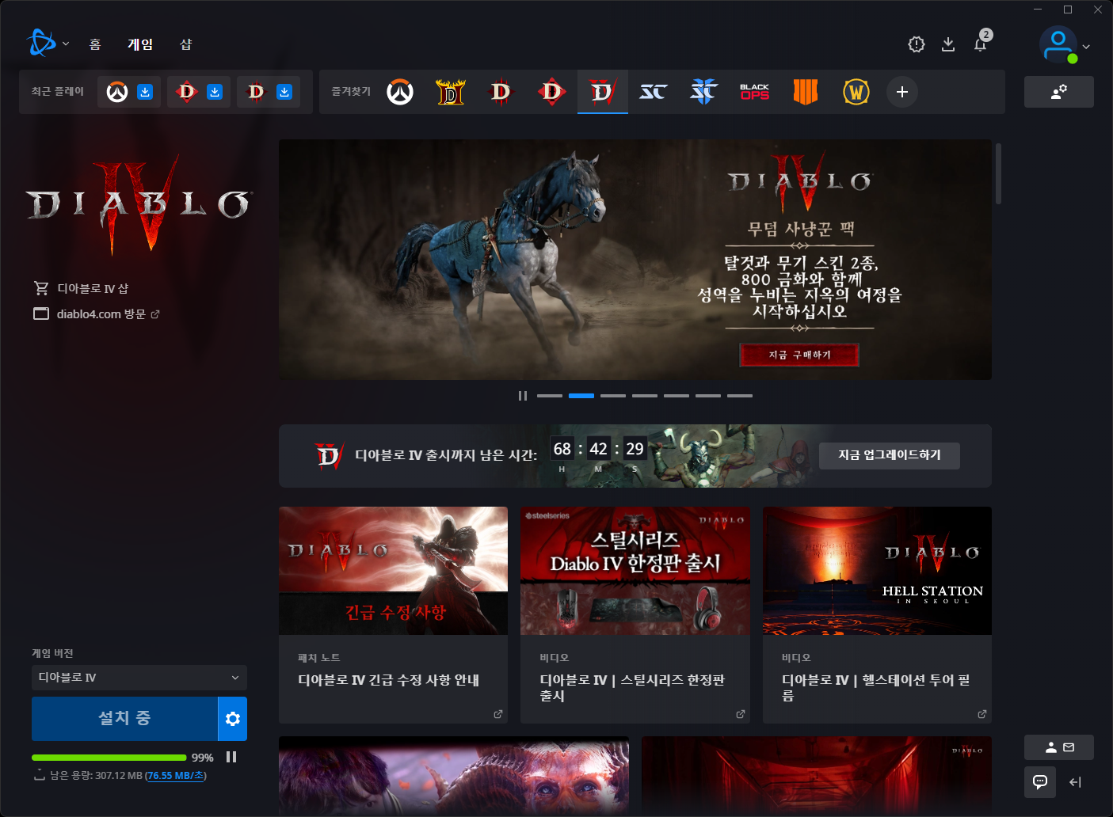
Task: Open game settings gear
Action: point(233,718)
